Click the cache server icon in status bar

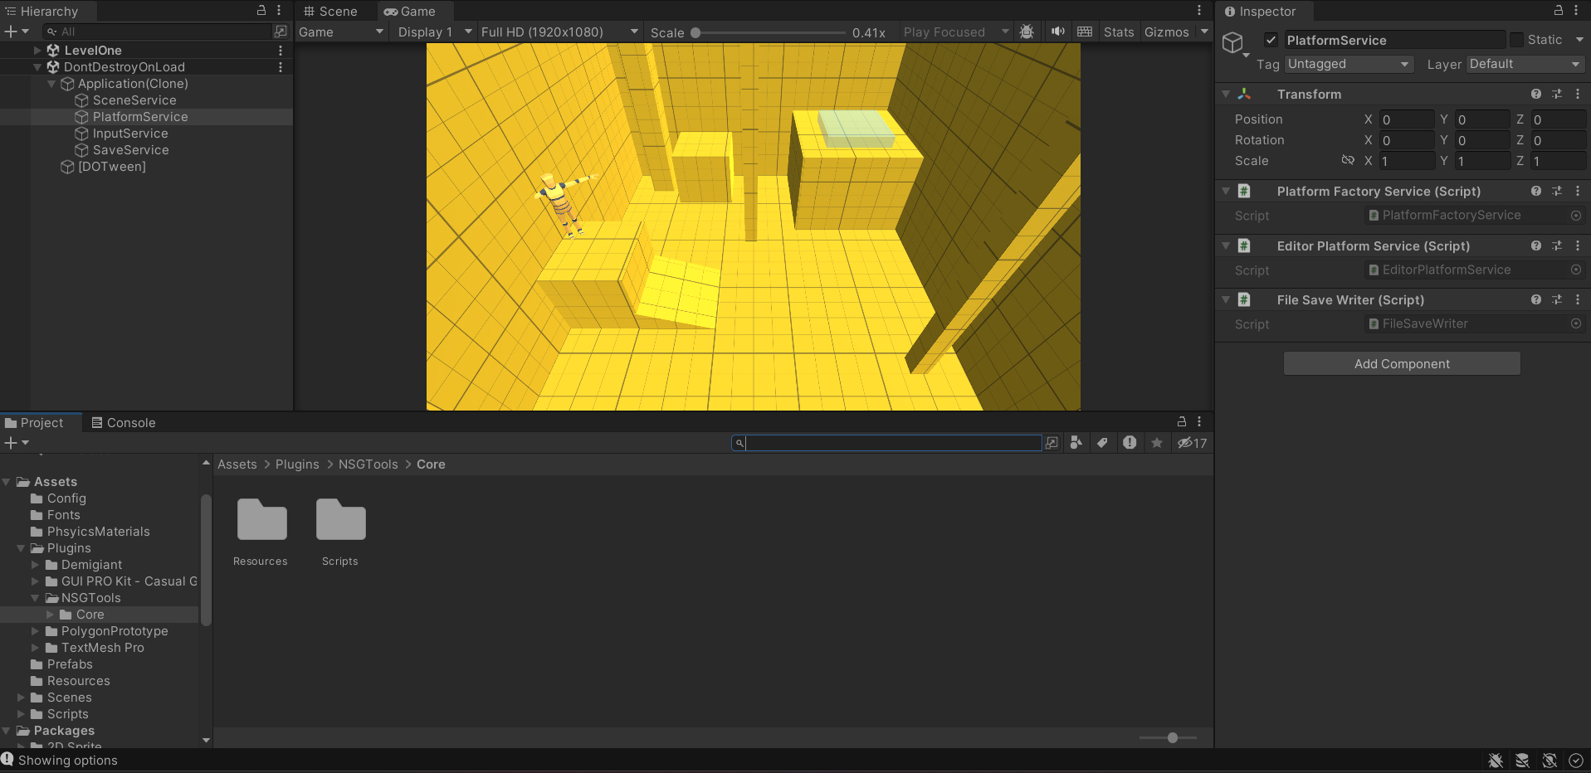(x=1523, y=761)
